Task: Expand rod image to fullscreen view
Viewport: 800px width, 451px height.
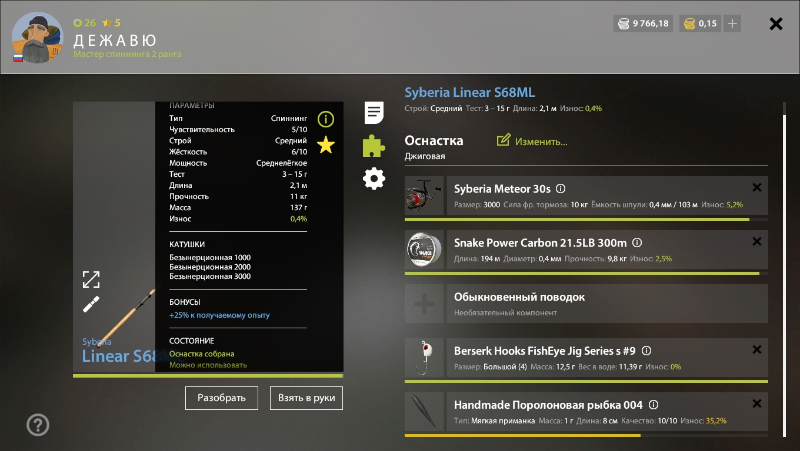Action: pyautogui.click(x=91, y=280)
